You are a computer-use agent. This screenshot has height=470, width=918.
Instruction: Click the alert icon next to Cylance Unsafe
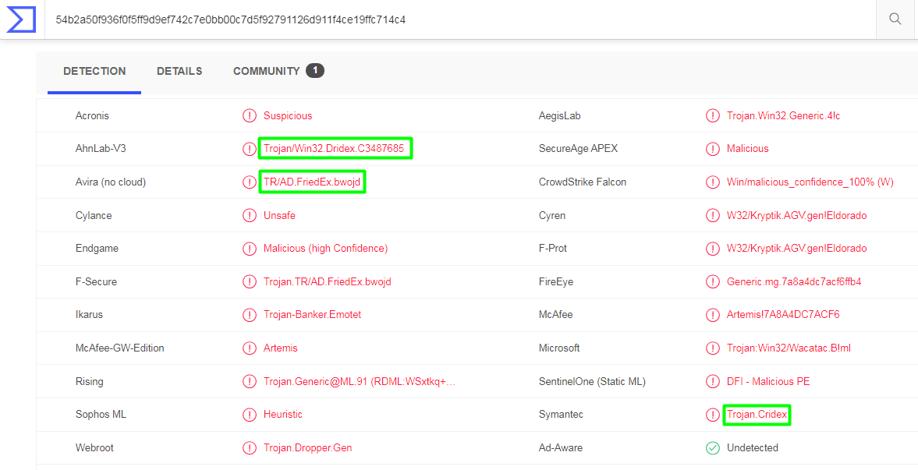(250, 216)
